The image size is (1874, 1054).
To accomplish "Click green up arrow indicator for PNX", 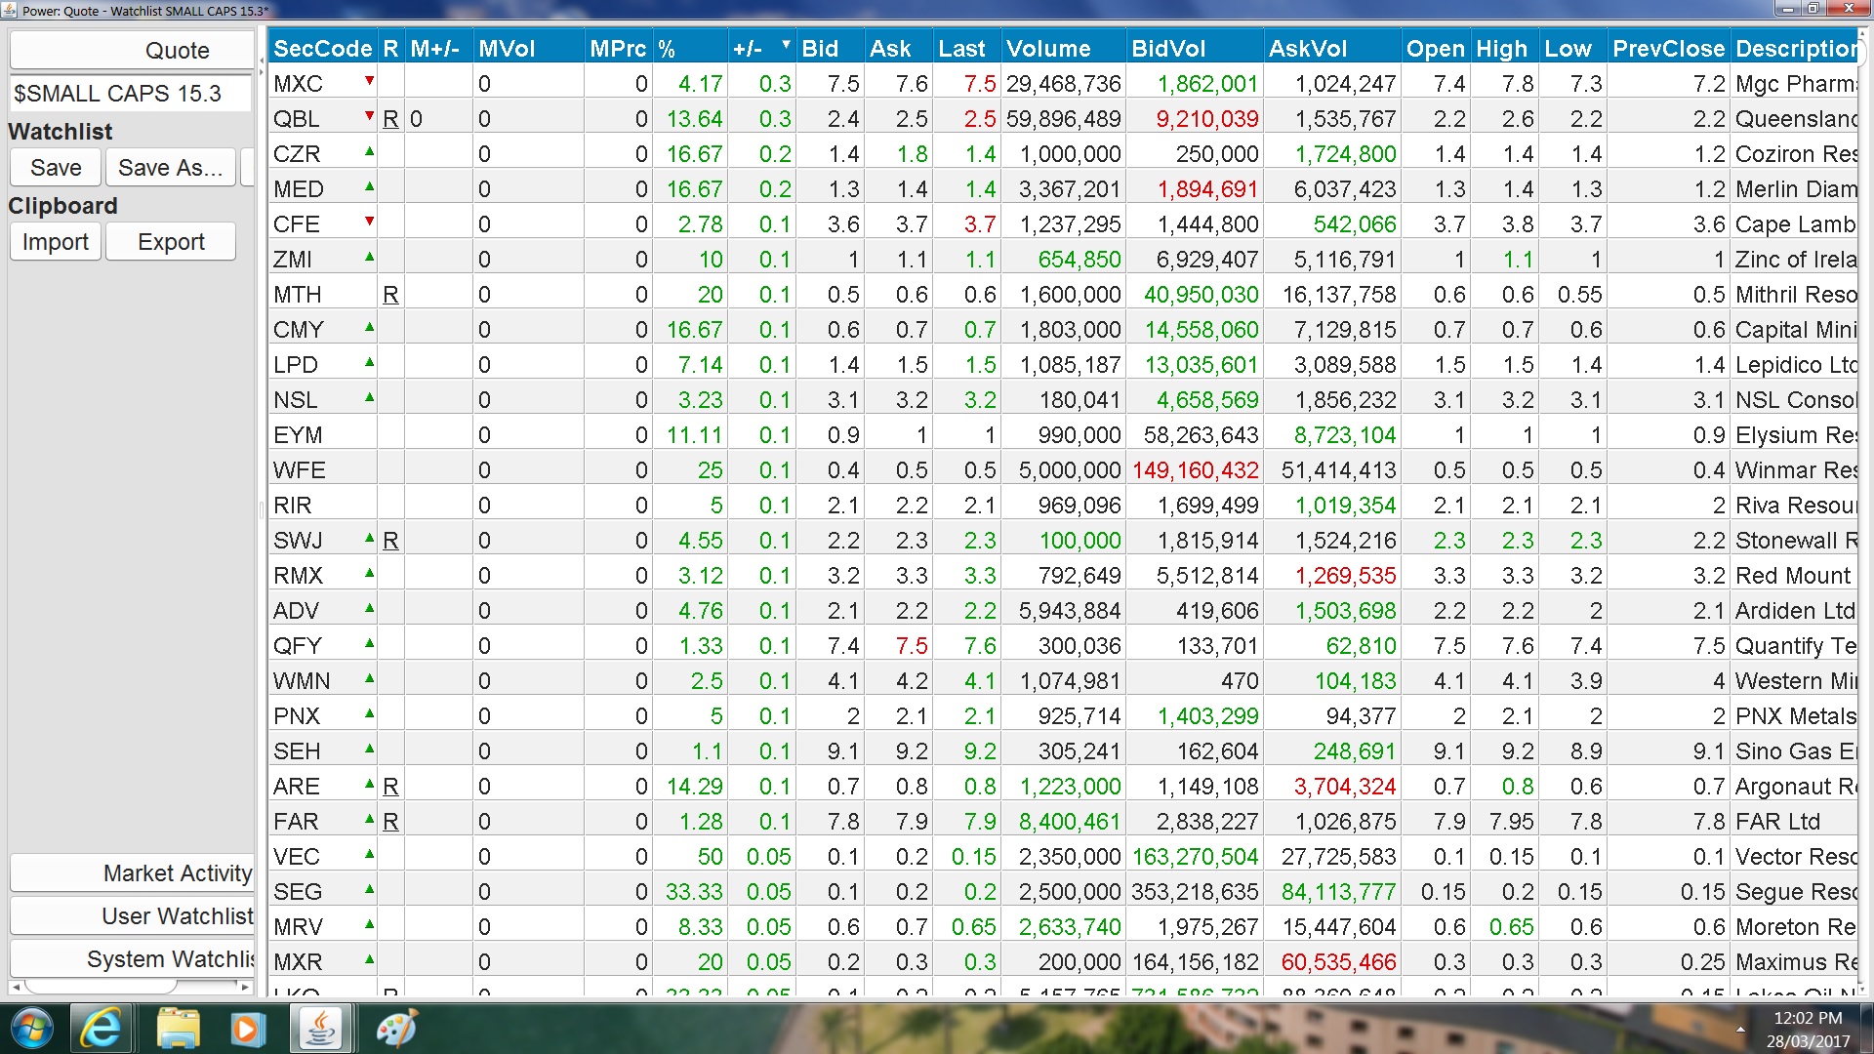I will coord(369,713).
